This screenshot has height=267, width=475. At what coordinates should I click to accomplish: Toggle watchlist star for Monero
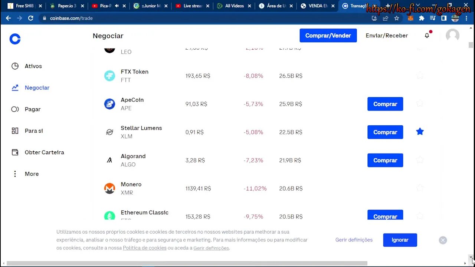coord(420,188)
